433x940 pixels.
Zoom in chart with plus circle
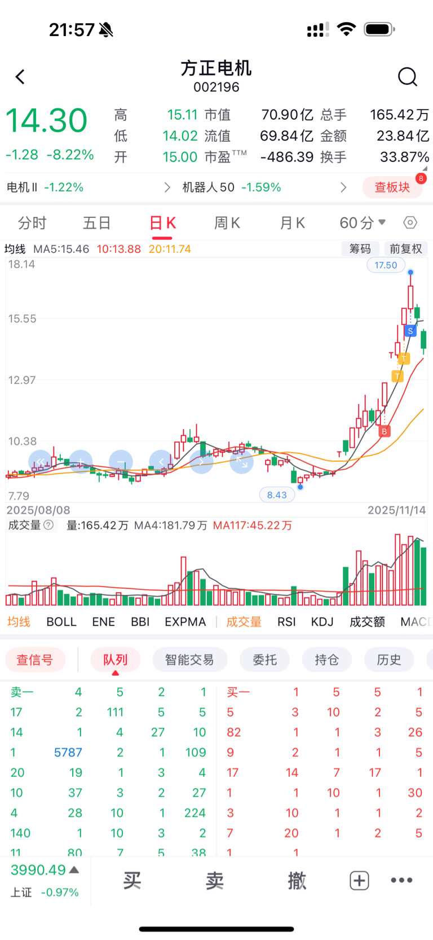click(x=81, y=462)
